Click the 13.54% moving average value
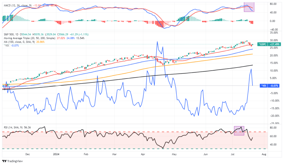Screen dimensions: 284x165 80,38
